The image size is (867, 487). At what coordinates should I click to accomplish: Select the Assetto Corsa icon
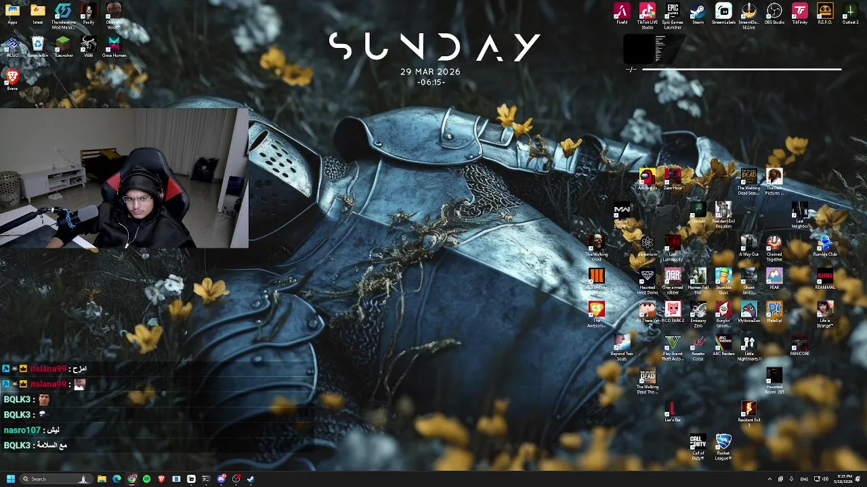(698, 347)
